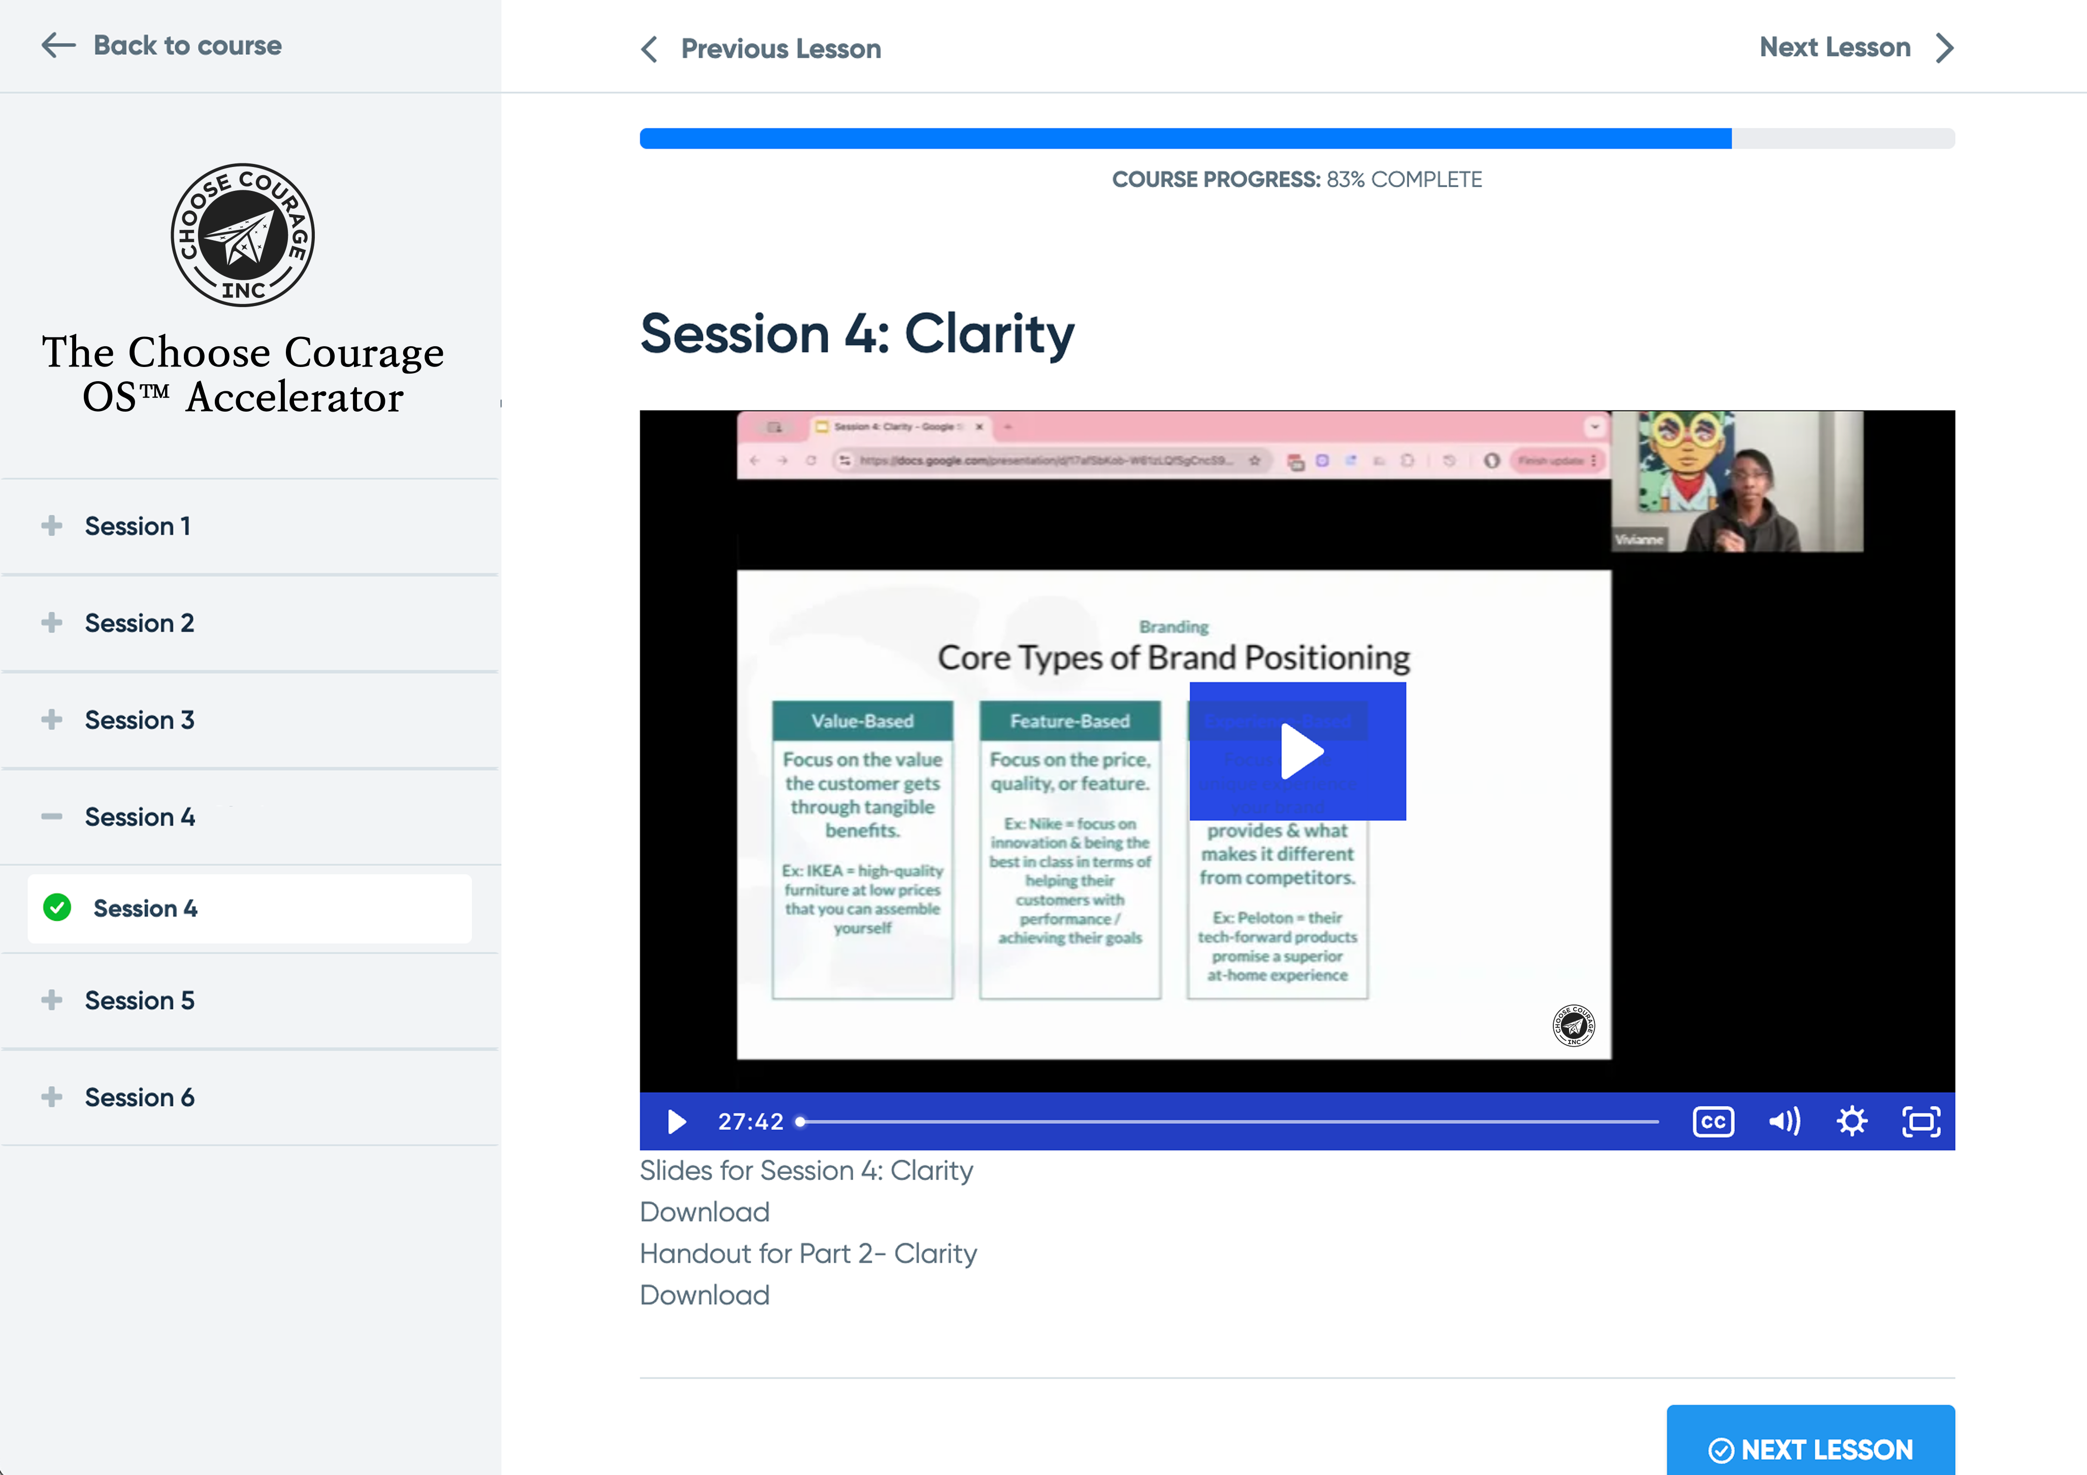The width and height of the screenshot is (2087, 1475).
Task: Click the Choose Courage Inc logo
Action: [x=243, y=236]
